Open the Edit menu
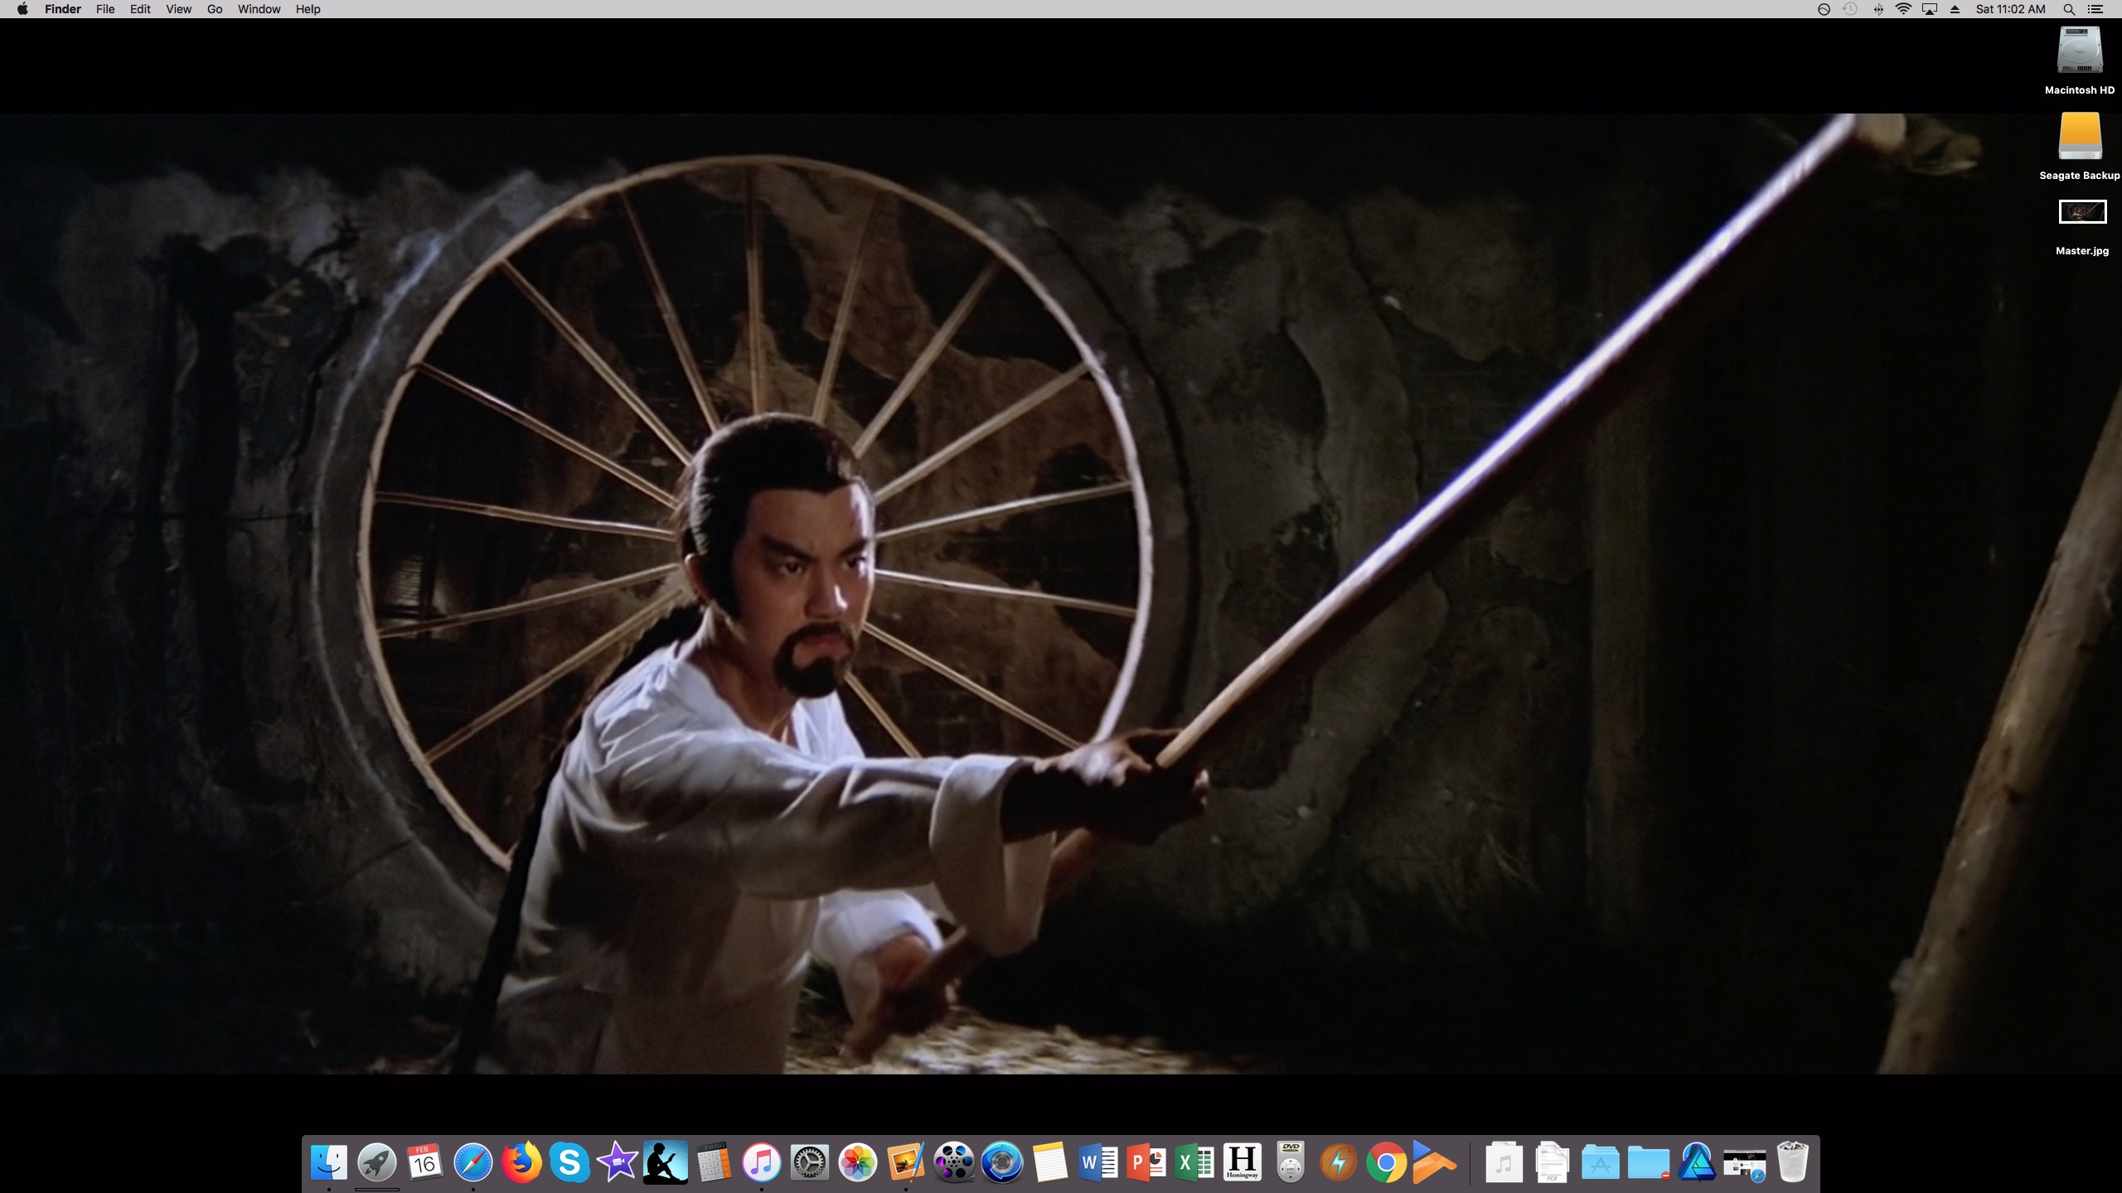Image resolution: width=2122 pixels, height=1193 pixels. pyautogui.click(x=140, y=9)
